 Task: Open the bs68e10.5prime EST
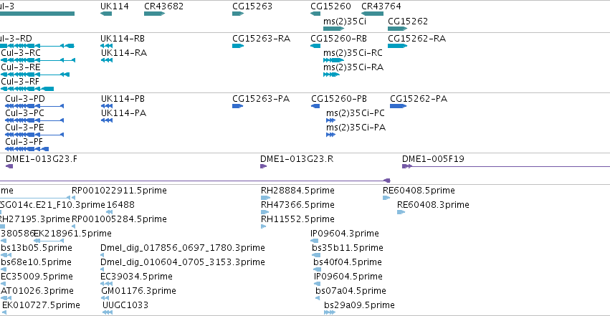[x=36, y=262]
